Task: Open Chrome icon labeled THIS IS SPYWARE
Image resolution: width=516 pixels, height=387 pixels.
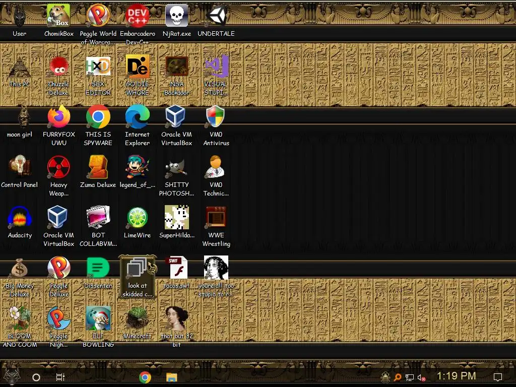Action: (98, 125)
